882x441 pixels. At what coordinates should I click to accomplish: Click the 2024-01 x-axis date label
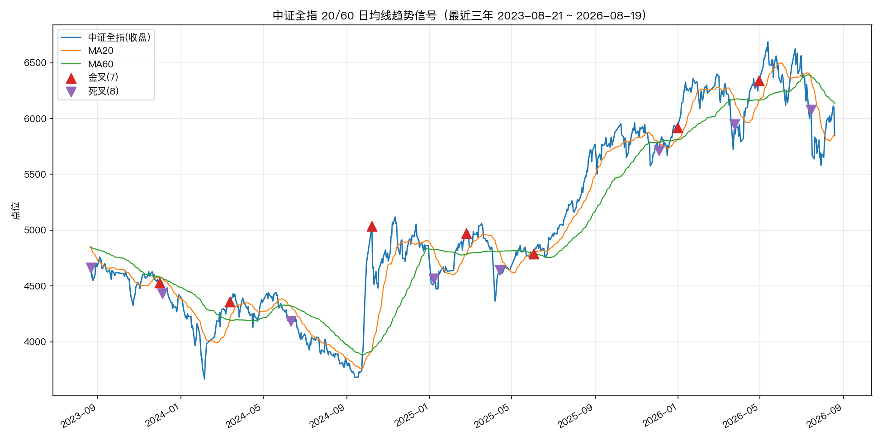click(162, 415)
